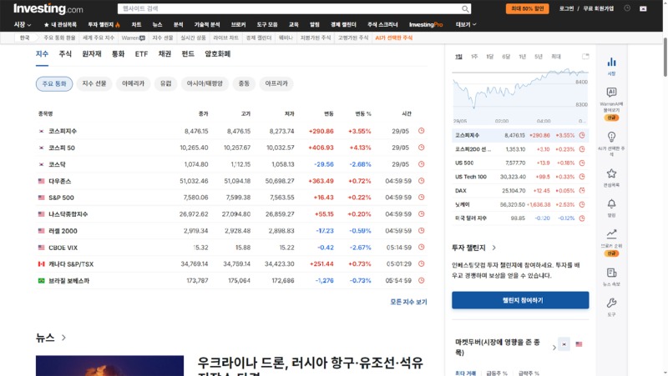Click the 무료 회원가입 link
The width and height of the screenshot is (668, 376).
click(598, 8)
